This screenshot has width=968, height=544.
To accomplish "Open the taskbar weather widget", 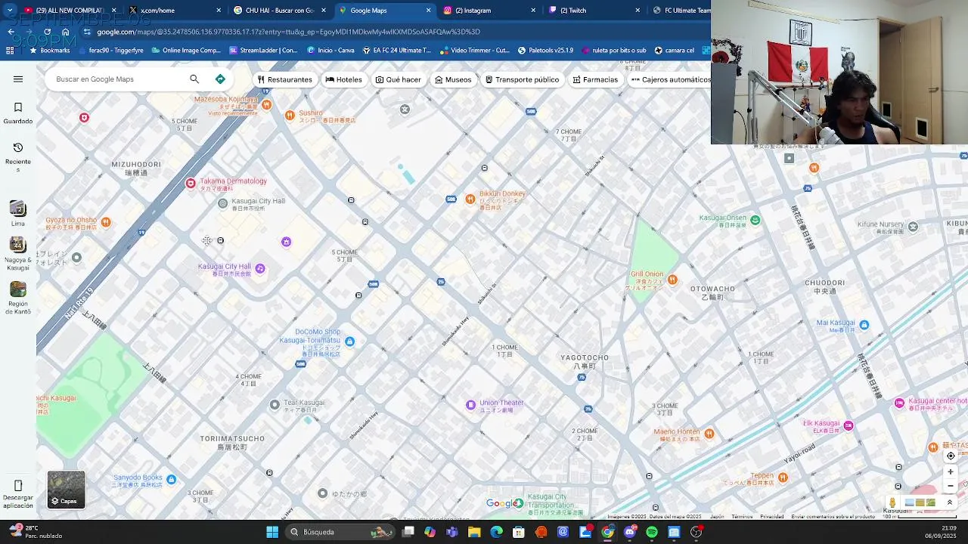I will [x=35, y=532].
